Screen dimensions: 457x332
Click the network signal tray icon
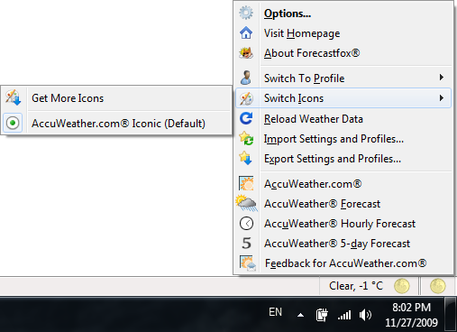(344, 315)
